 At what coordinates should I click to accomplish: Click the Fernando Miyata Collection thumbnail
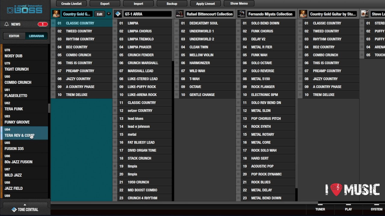pos(241,14)
